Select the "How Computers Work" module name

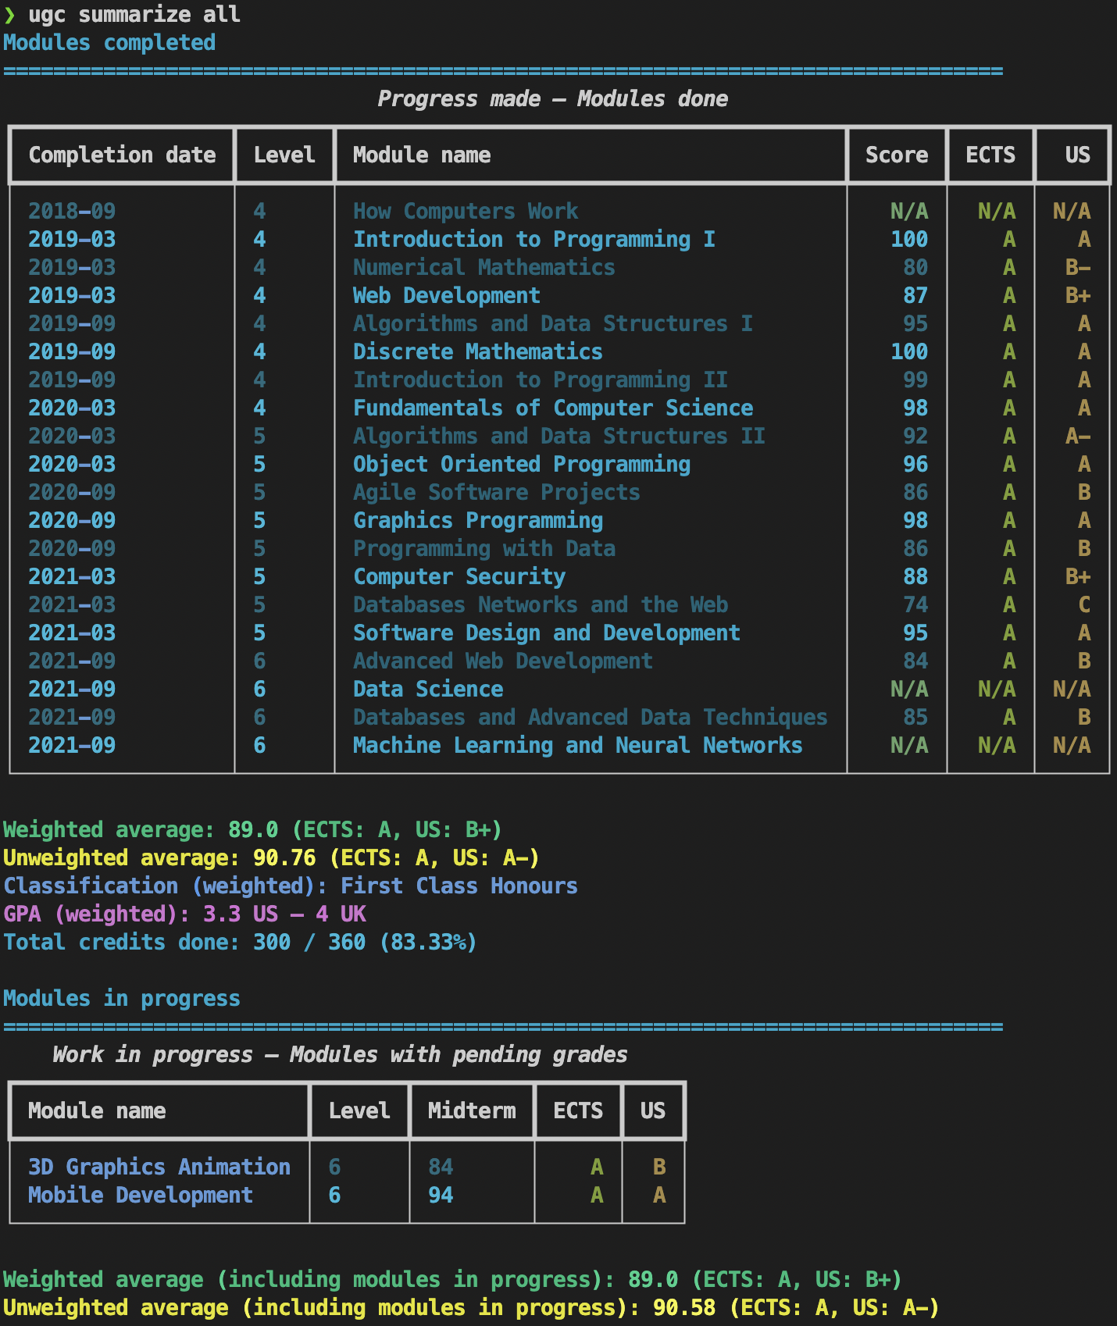465,212
